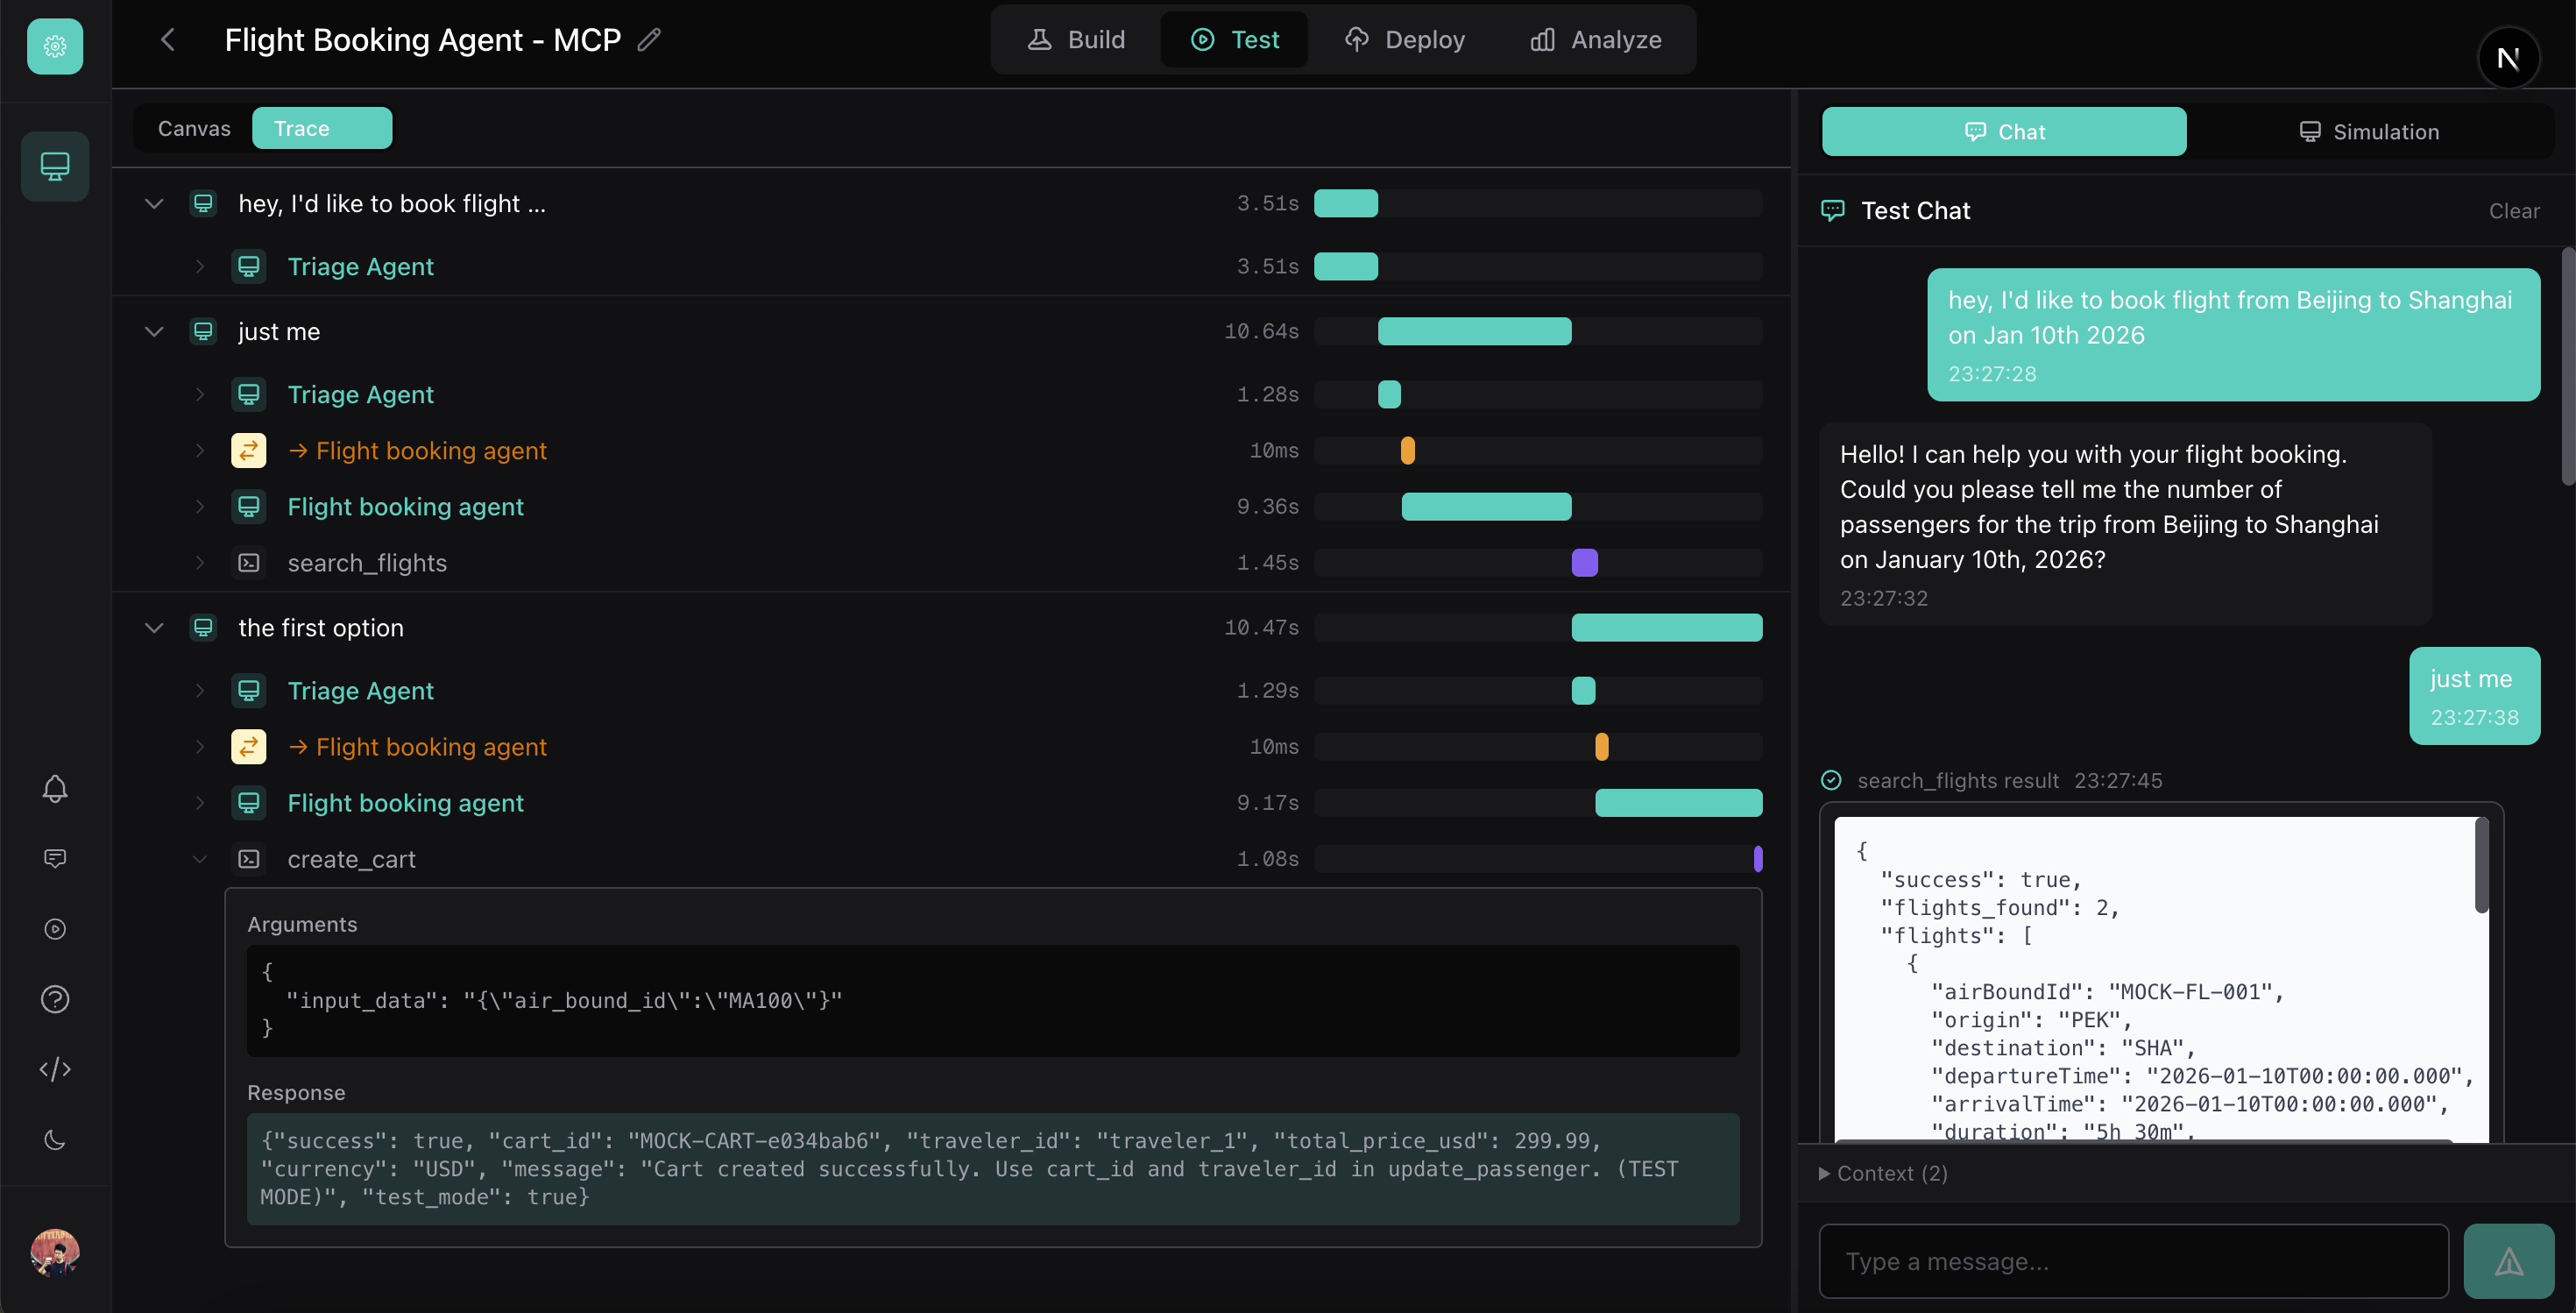Screen dimensions: 2576x1313
Task: Open the help question mark icon
Action: [55, 999]
